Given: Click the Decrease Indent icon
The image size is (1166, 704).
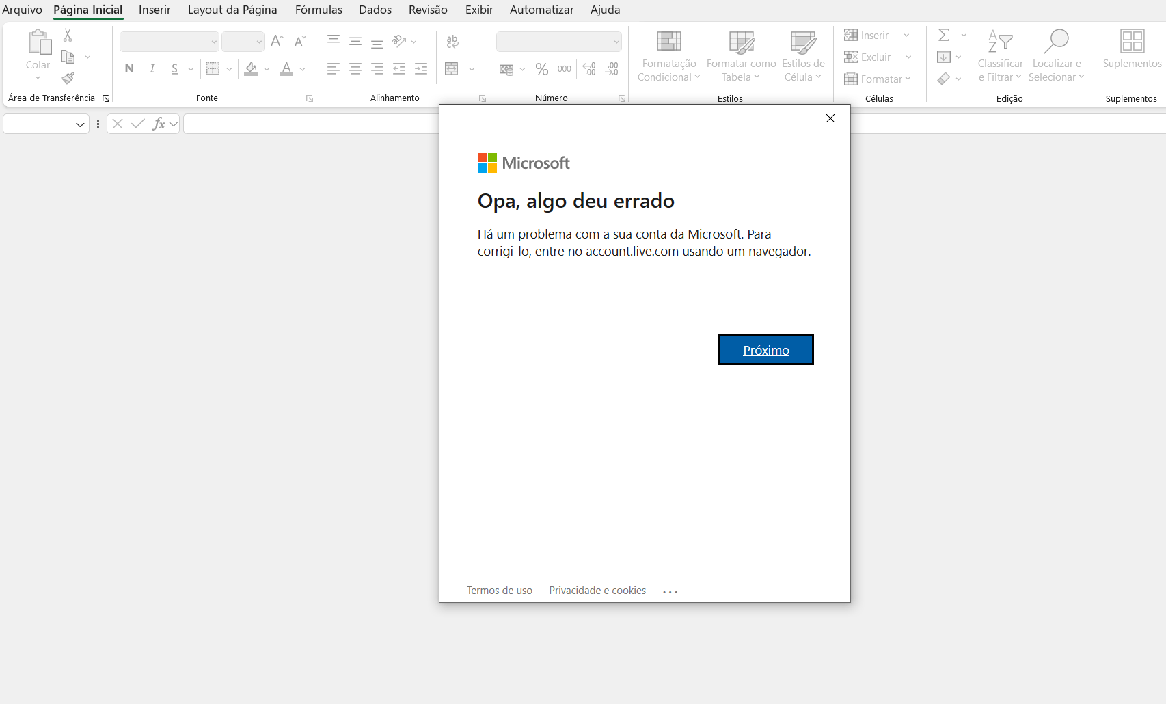Looking at the screenshot, I should pos(399,68).
